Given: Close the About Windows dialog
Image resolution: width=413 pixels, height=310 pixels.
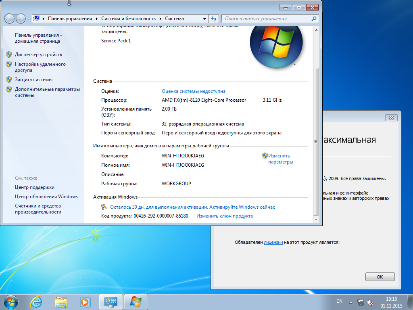Looking at the screenshot, I should pos(391,117).
